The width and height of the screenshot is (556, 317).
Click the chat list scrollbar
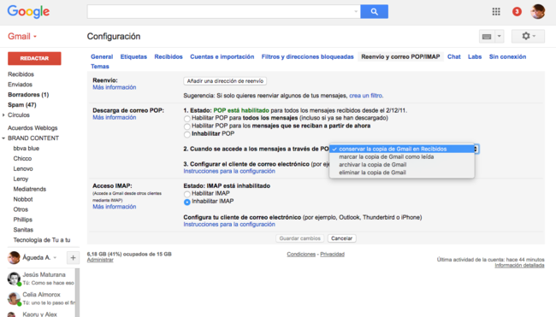pos(77,292)
